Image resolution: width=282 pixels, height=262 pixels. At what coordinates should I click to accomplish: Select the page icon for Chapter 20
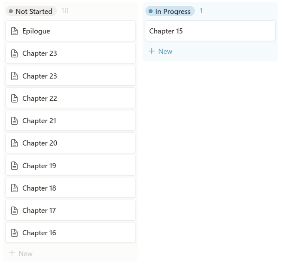tap(14, 143)
